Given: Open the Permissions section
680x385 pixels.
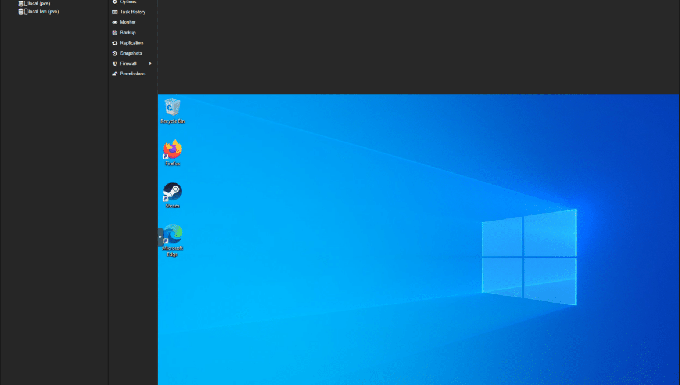Looking at the screenshot, I should coord(133,74).
